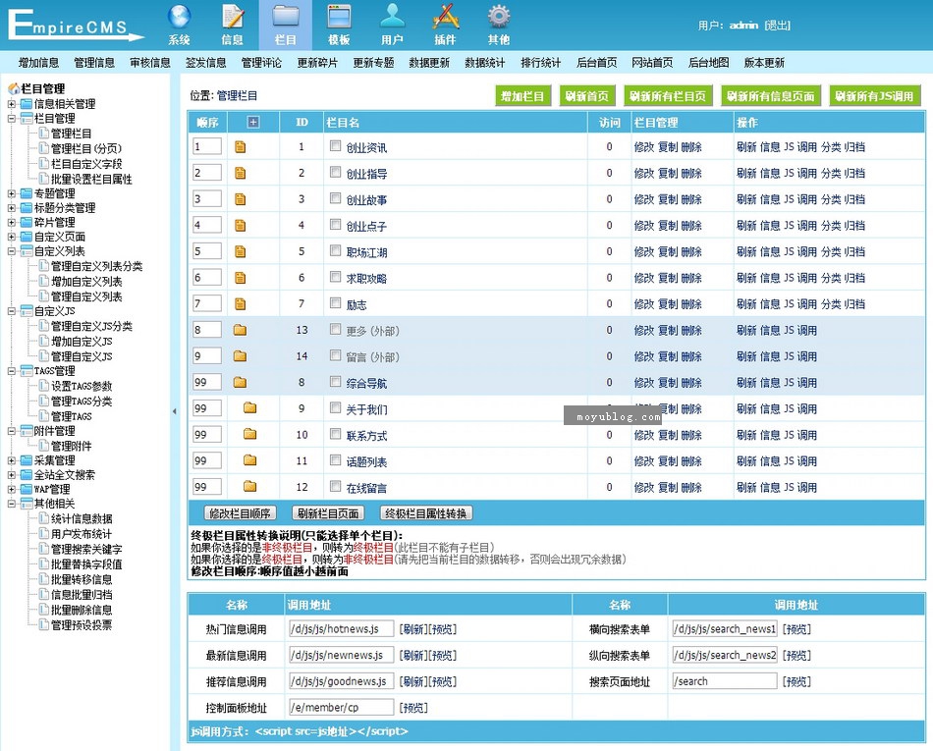Click the 终极栏目属性转换 button
The height and width of the screenshot is (751, 933).
pyautogui.click(x=425, y=513)
